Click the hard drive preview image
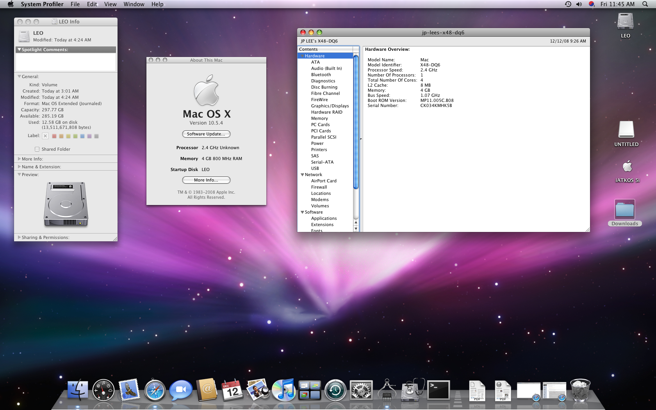 coord(66,204)
